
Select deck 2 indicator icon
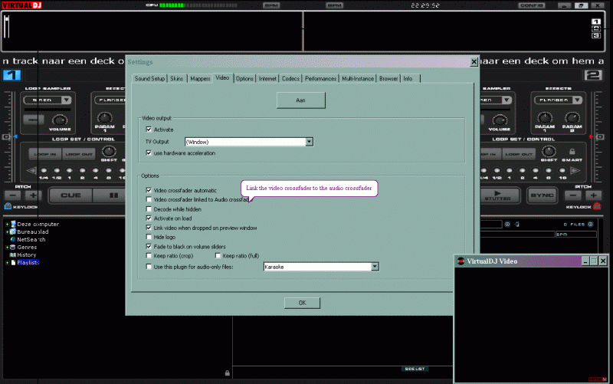point(593,75)
